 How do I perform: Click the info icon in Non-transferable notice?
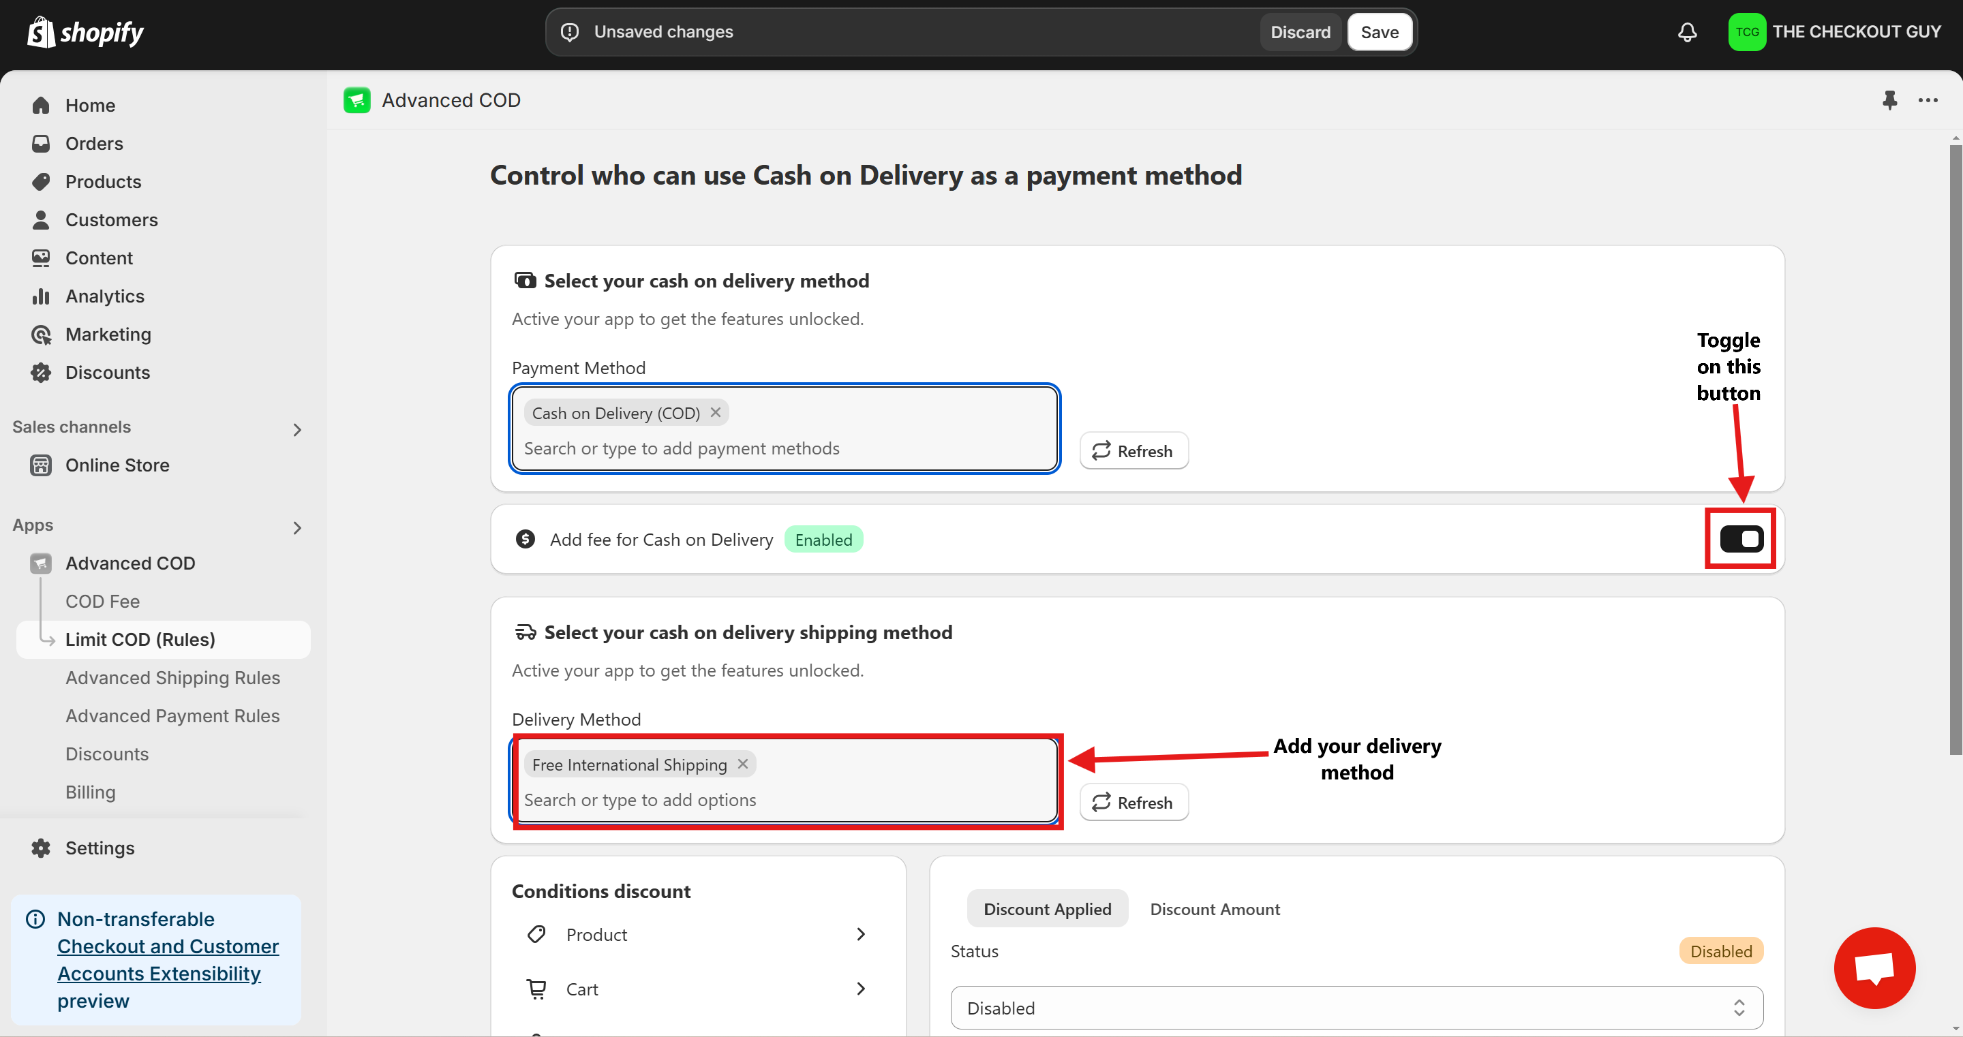point(35,918)
